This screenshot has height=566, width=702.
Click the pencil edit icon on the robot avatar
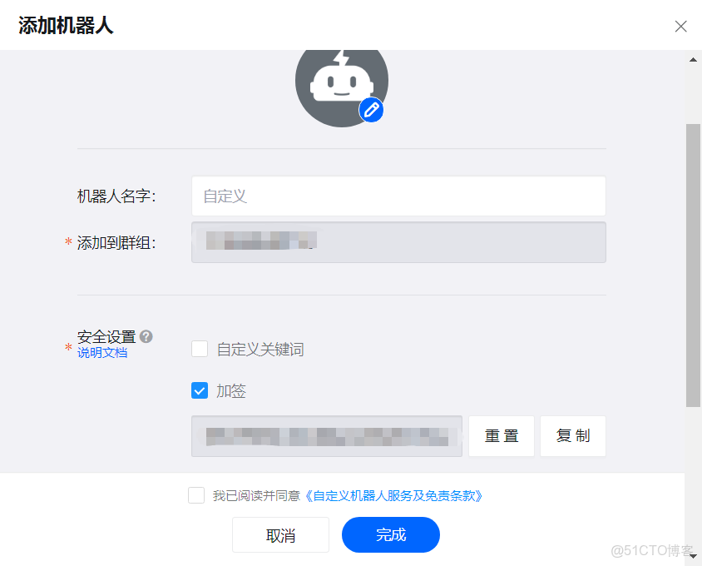tap(371, 110)
